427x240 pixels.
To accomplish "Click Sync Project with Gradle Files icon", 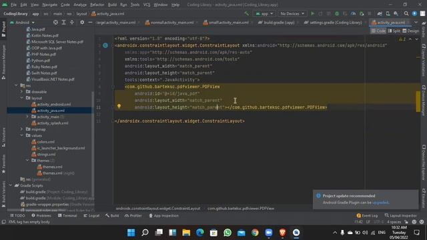I will 380,13.
